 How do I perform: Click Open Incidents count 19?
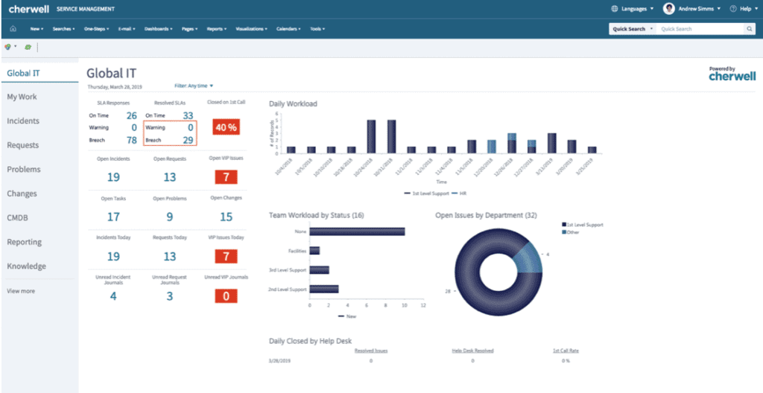pos(113,178)
